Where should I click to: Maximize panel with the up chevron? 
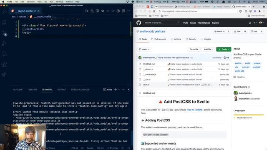[123, 90]
